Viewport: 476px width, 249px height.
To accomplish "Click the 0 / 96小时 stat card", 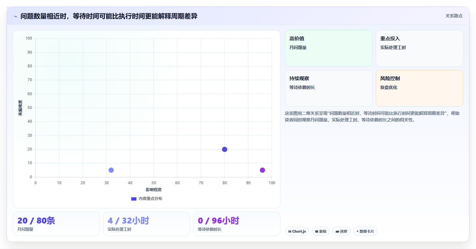I will tap(237, 224).
